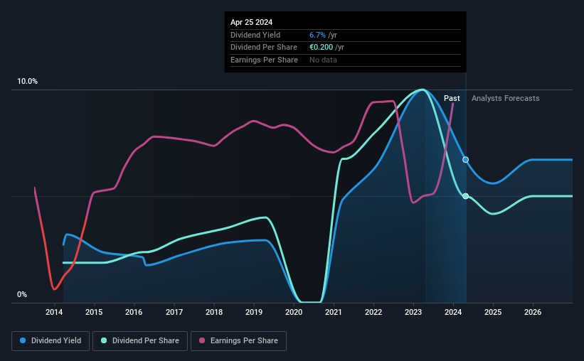This screenshot has height=361, width=584.
Task: Click the 2020 x-axis label
Action: [294, 312]
